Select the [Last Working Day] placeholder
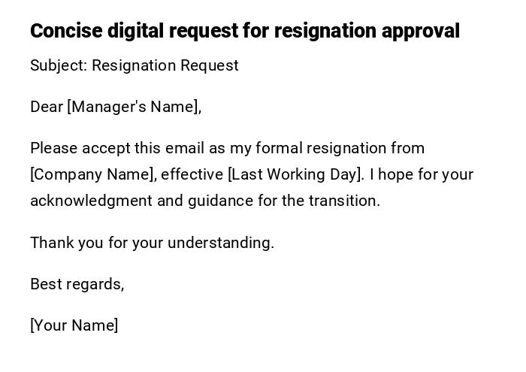Viewport: 526px width, 372px height. [295, 174]
